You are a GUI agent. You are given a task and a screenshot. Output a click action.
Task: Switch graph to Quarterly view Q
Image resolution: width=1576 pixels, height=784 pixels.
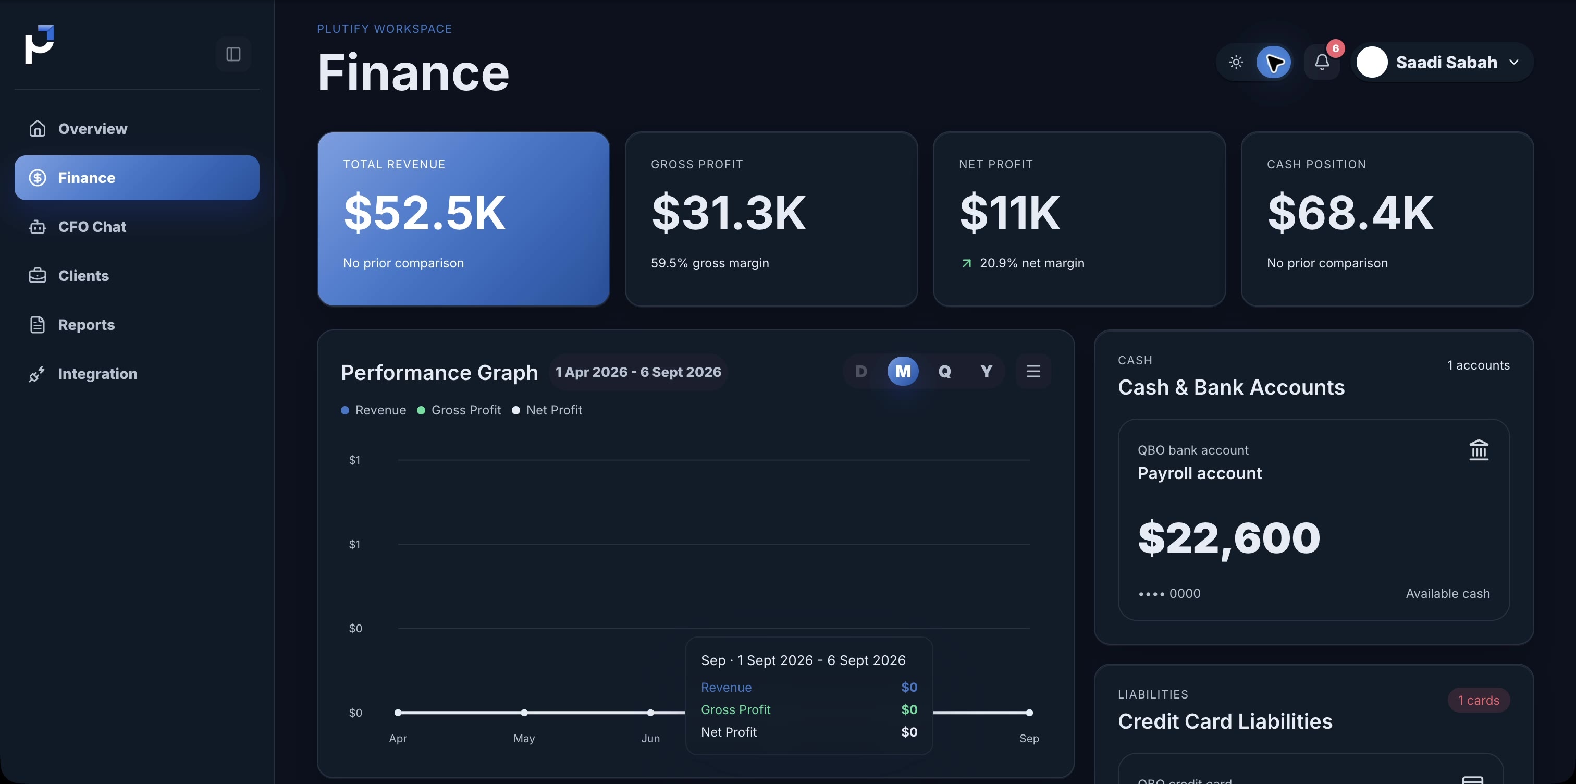945,371
